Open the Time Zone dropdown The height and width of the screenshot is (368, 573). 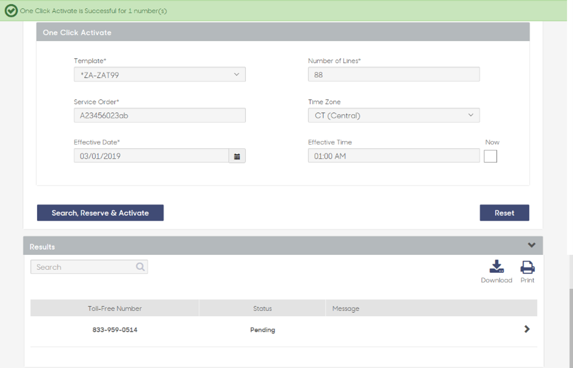pyautogui.click(x=394, y=116)
